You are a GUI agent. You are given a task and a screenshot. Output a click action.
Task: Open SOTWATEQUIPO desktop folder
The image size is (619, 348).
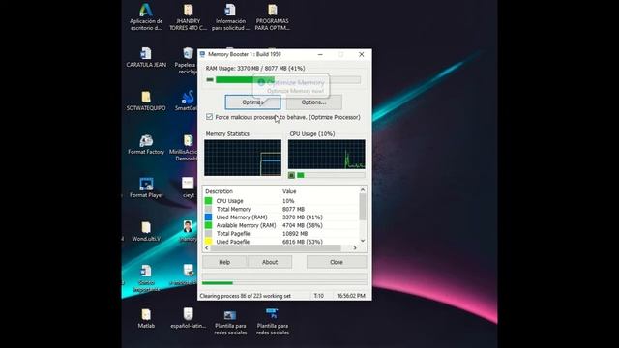click(146, 101)
